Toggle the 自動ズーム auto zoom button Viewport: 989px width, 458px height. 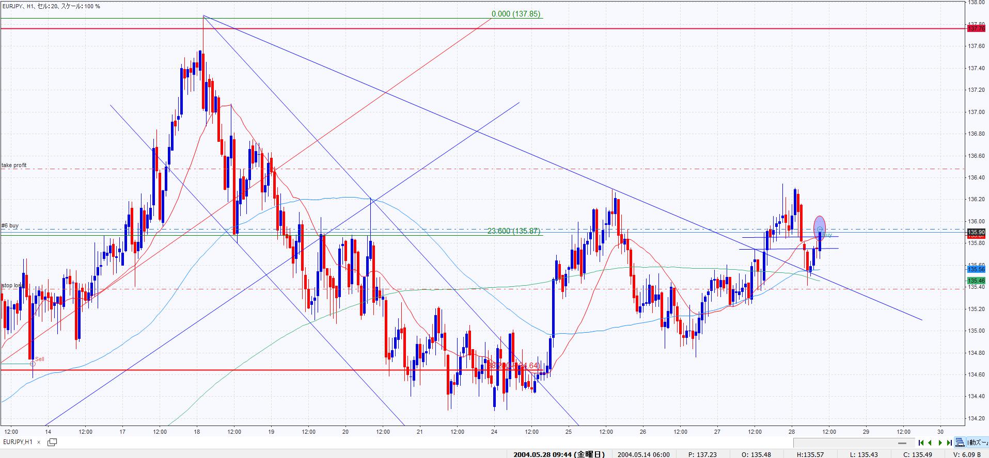point(977,443)
